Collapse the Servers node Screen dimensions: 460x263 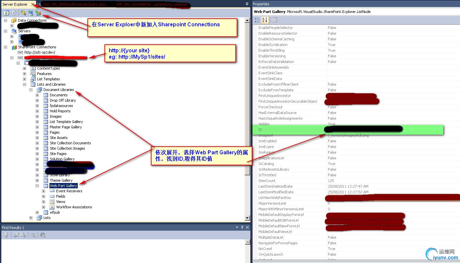pos(5,31)
